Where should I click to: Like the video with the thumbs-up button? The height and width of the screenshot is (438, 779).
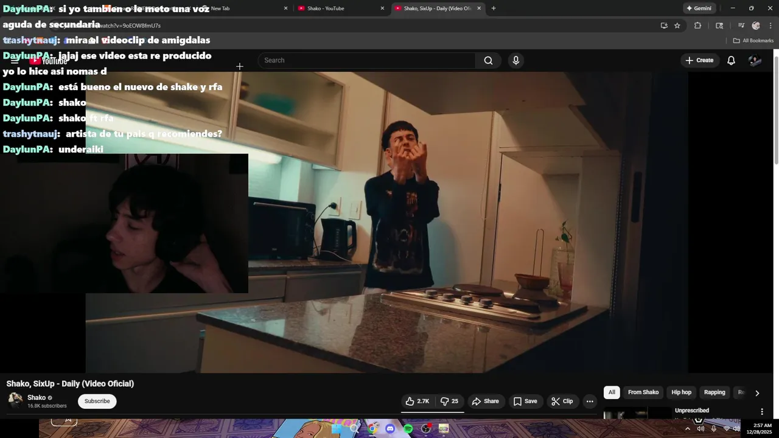(417, 401)
